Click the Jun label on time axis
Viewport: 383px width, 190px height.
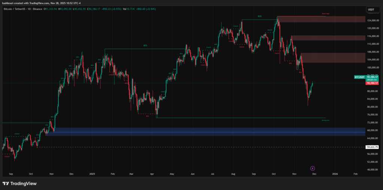[193, 174]
